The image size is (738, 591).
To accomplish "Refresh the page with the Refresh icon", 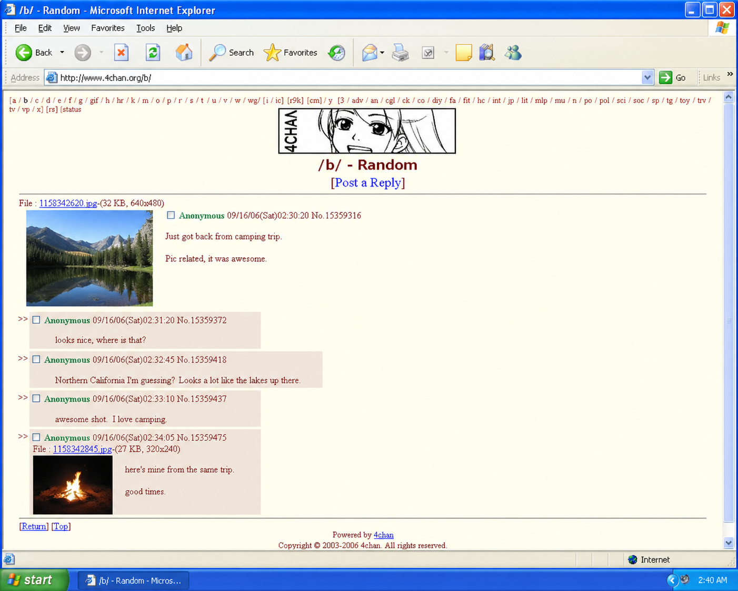I will (153, 53).
